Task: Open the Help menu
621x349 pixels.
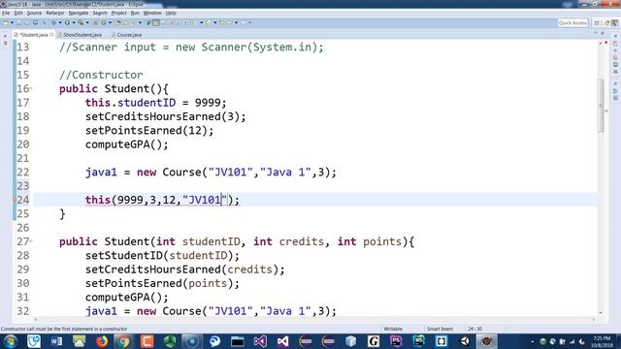Action: 171,13
